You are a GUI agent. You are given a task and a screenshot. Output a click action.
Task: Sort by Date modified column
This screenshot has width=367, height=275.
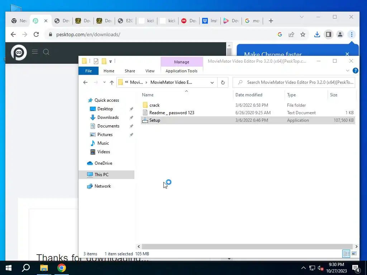coord(249,95)
